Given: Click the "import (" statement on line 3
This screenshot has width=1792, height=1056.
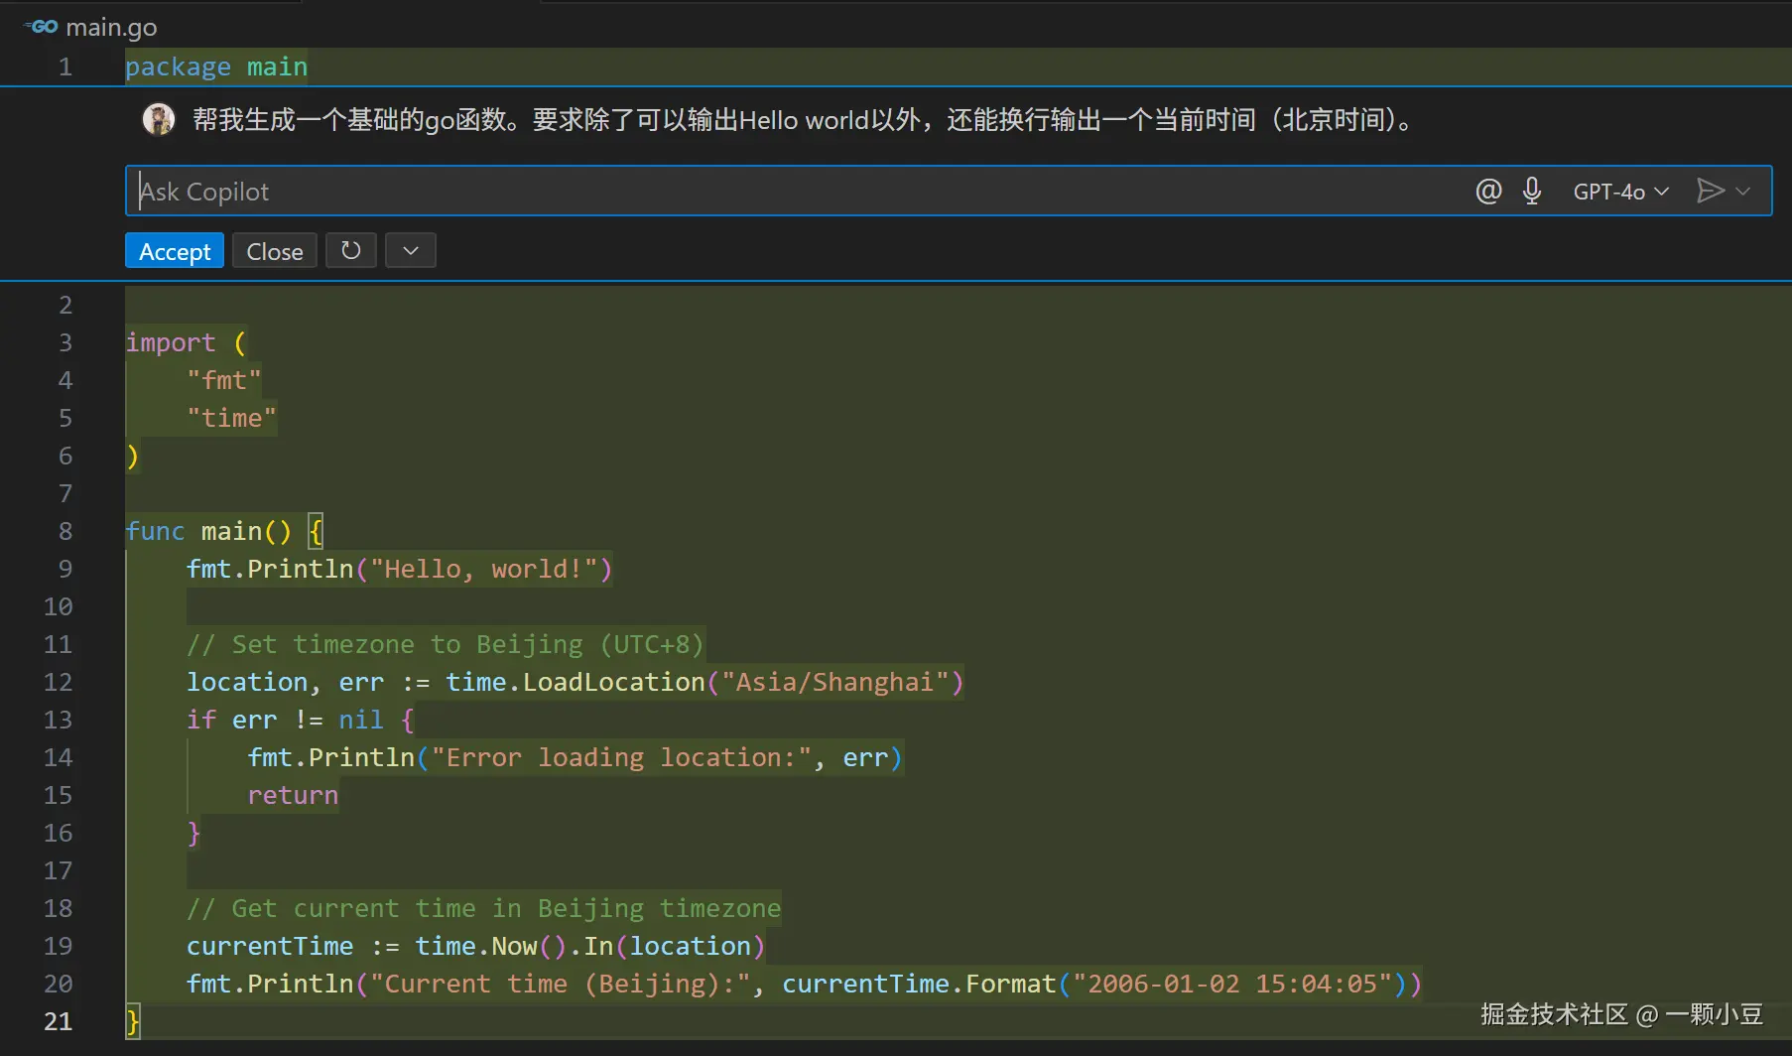Looking at the screenshot, I should [186, 342].
